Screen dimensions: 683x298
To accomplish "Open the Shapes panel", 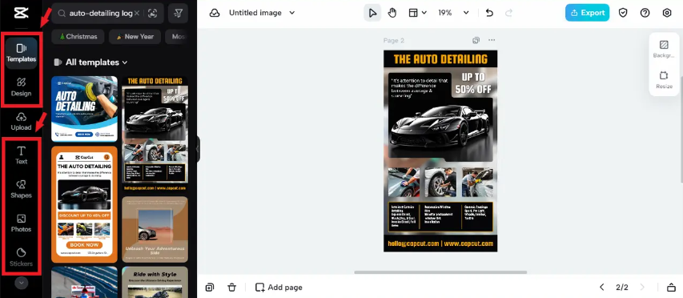I will [21, 190].
